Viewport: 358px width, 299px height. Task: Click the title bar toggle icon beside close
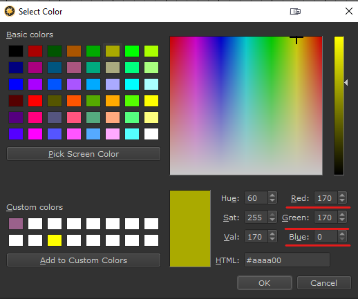[x=295, y=11]
